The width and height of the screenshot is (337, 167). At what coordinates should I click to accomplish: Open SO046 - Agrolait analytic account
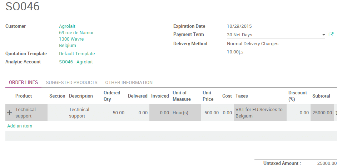point(76,62)
